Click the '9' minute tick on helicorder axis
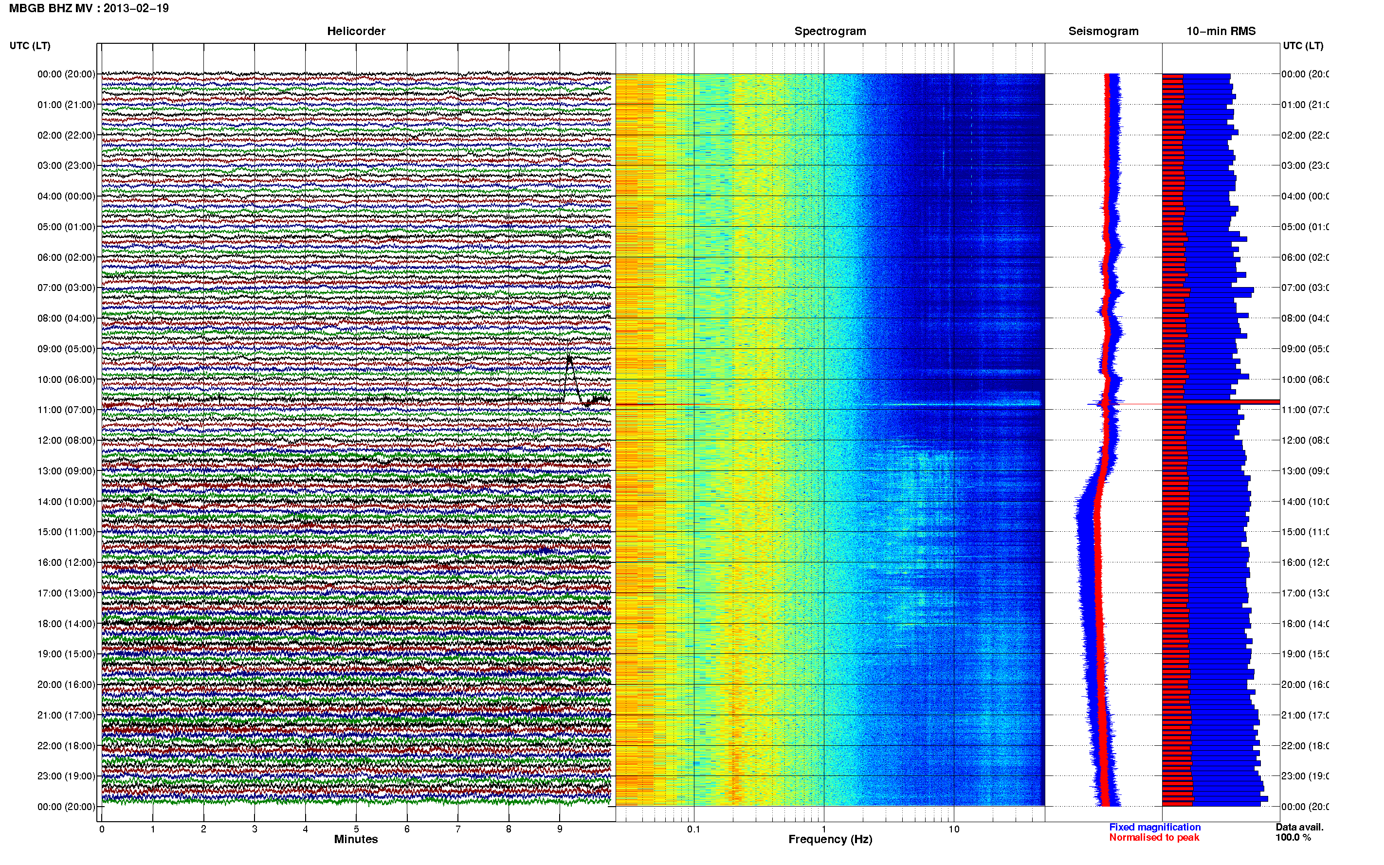The height and width of the screenshot is (865, 1384). pyautogui.click(x=560, y=829)
